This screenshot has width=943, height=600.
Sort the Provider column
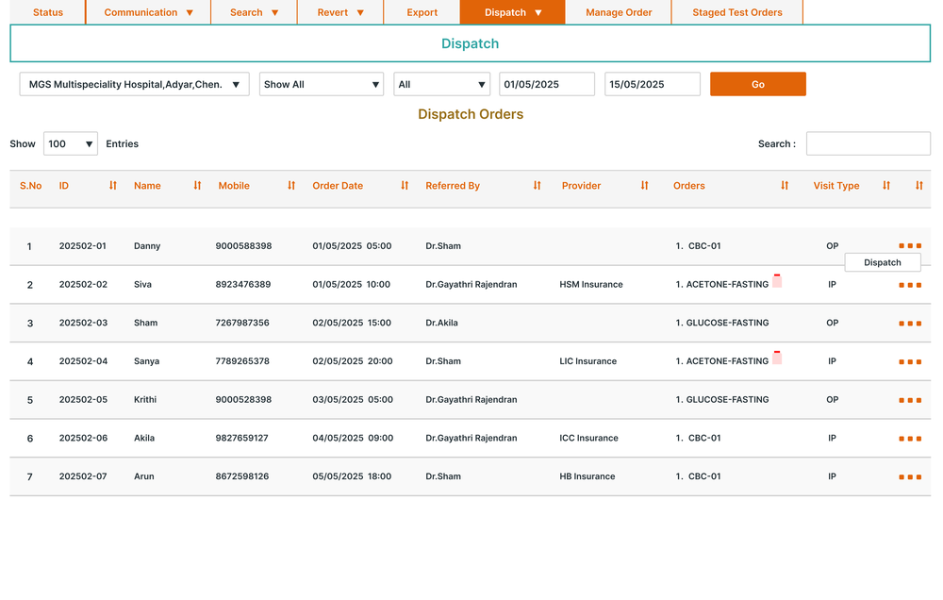[644, 186]
